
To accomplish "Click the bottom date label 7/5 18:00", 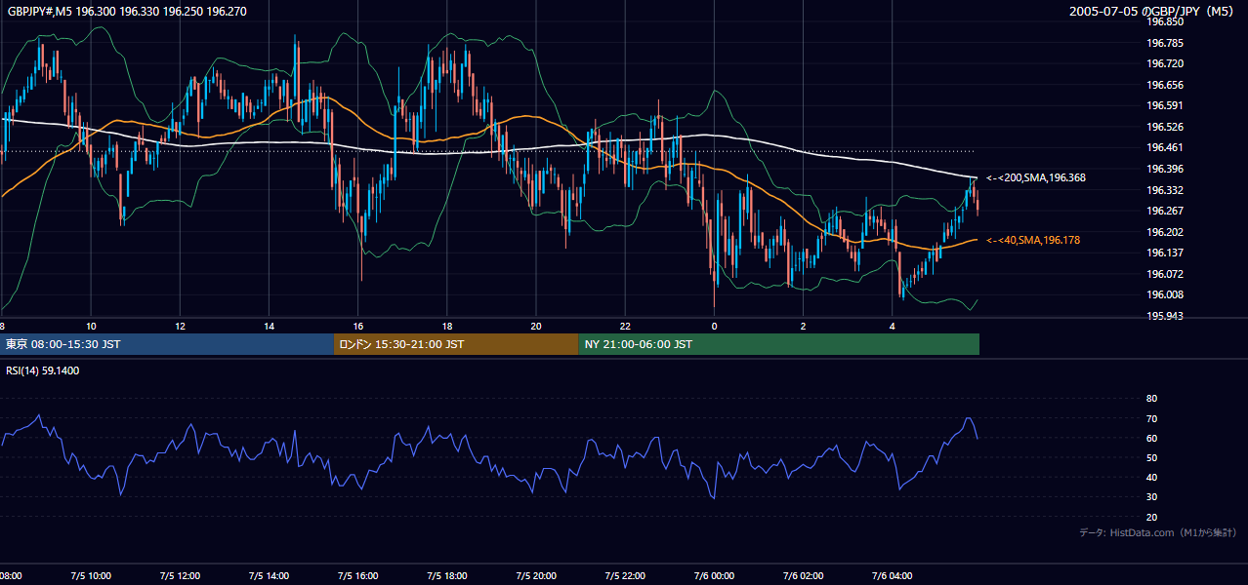I will (x=446, y=576).
